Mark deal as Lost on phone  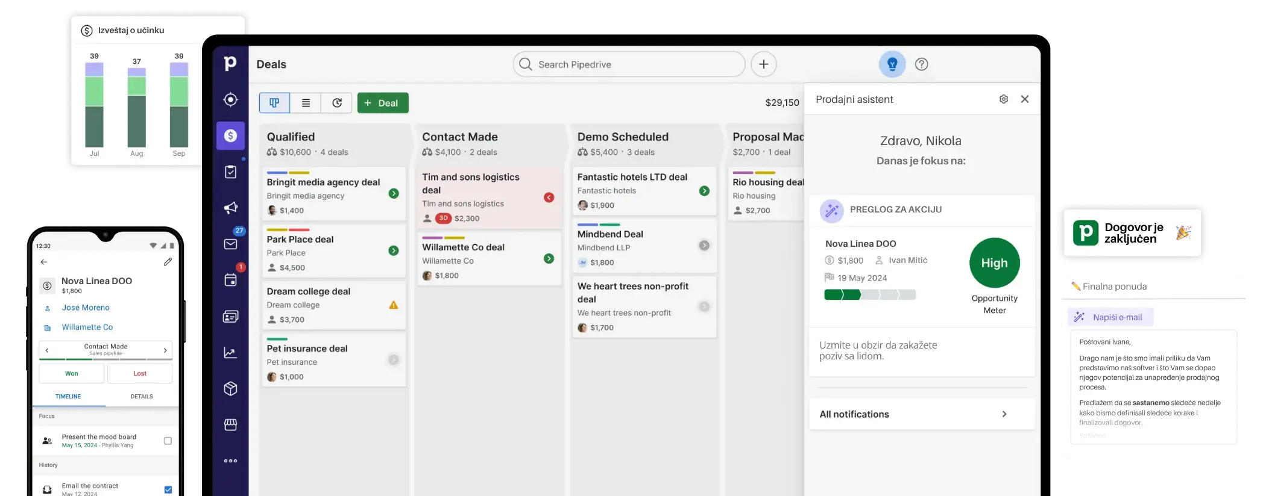coord(140,373)
